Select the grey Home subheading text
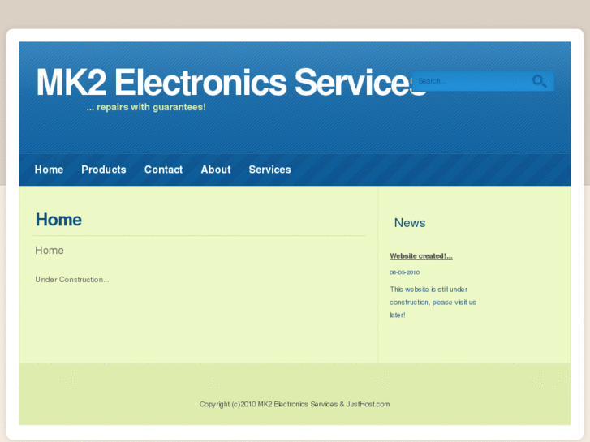This screenshot has width=590, height=442. coord(50,251)
